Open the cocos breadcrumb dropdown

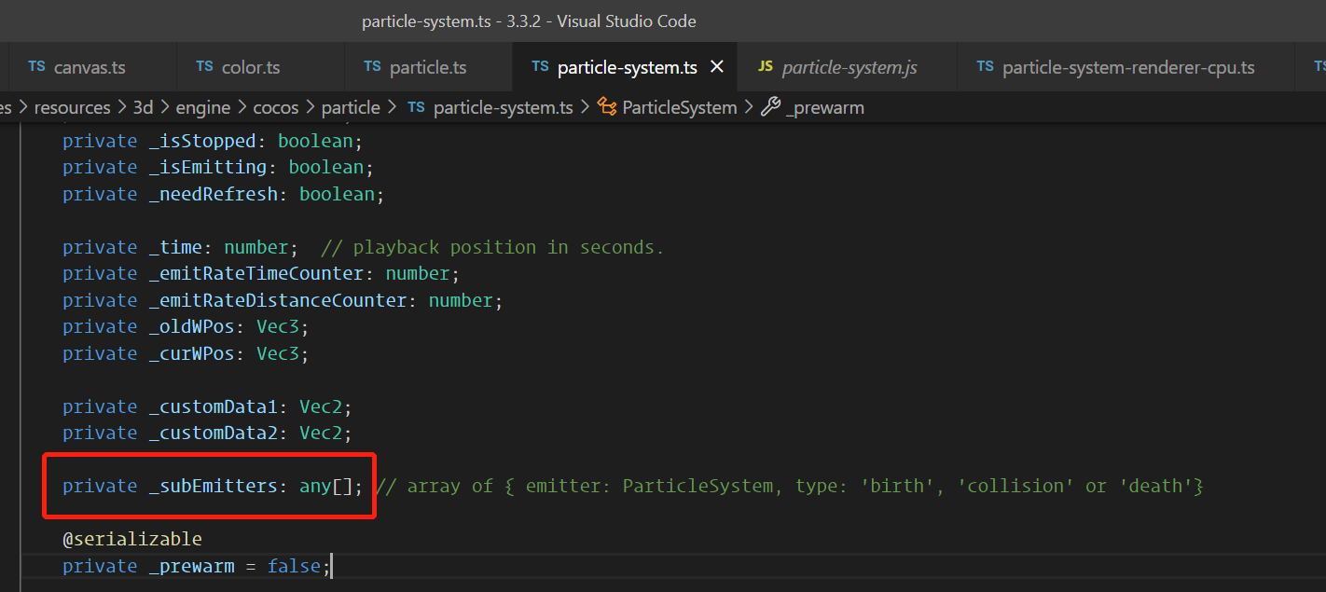pos(276,108)
